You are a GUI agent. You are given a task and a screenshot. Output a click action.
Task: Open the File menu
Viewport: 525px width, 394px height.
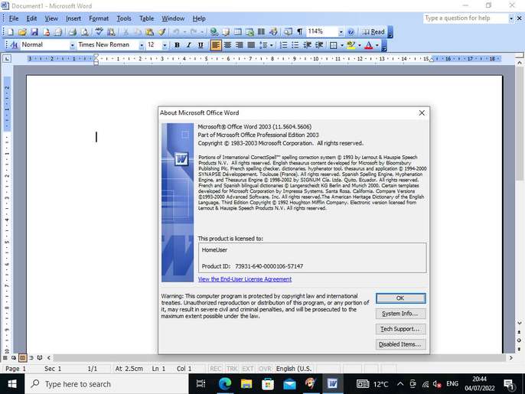(14, 18)
